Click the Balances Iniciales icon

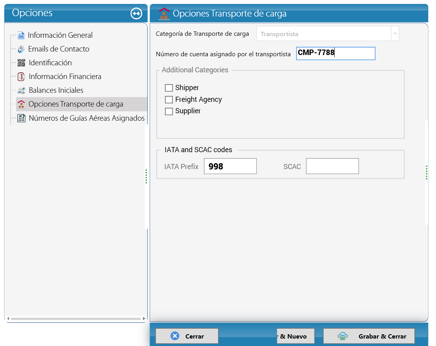coord(22,90)
